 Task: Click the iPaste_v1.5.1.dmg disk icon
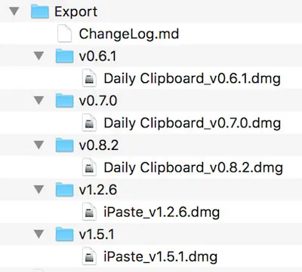click(x=89, y=256)
